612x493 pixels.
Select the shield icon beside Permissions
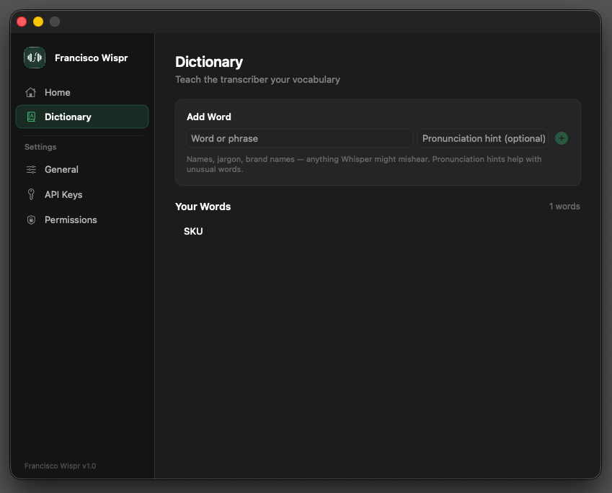click(30, 220)
